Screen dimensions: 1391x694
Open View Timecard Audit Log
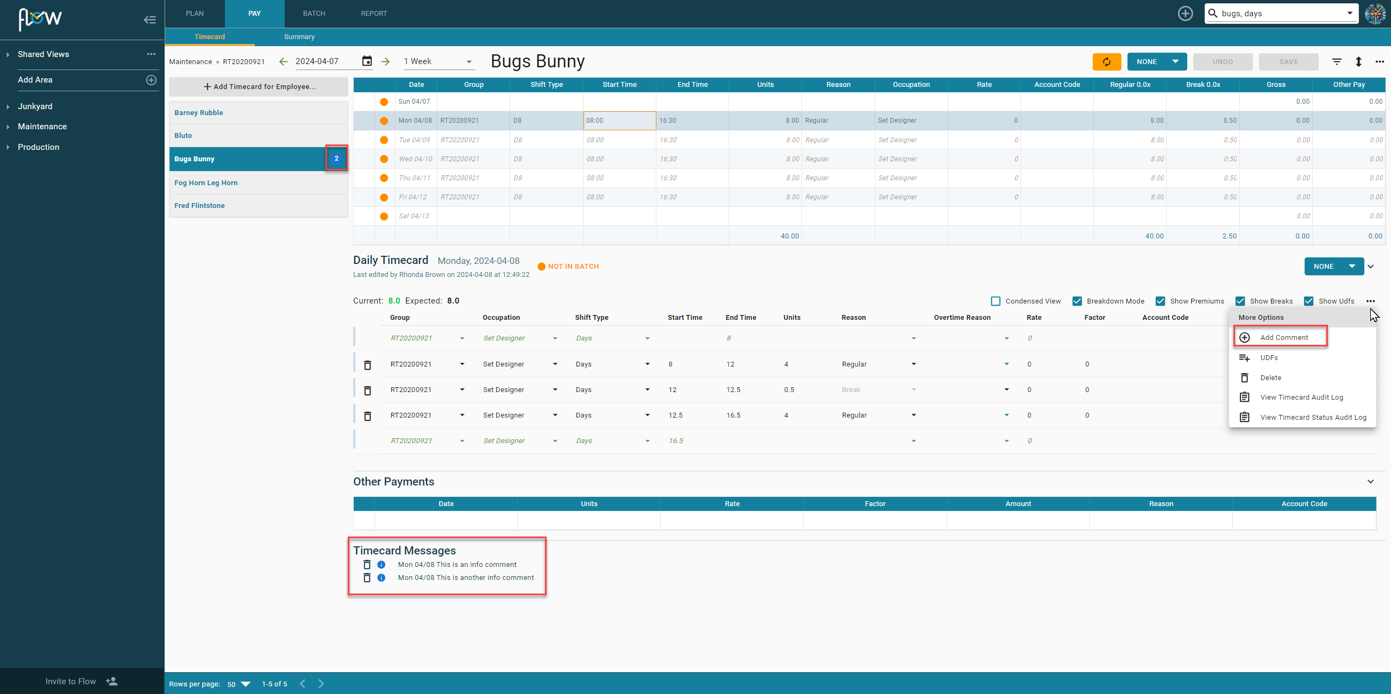[1303, 397]
